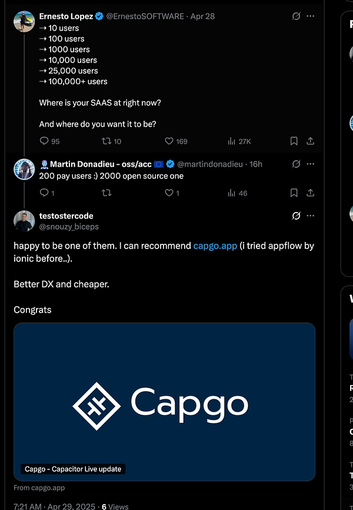Bookmark Ernesto Lopez's post
This screenshot has width=353, height=510.
click(x=294, y=141)
